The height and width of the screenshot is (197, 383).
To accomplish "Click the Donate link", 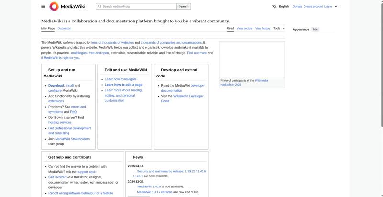I will 297,7.
